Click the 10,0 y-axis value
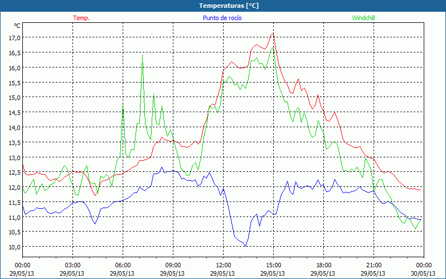446x279 pixels. [x=14, y=247]
